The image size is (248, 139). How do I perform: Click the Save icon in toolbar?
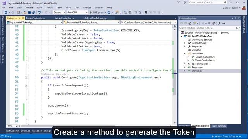(29, 12)
